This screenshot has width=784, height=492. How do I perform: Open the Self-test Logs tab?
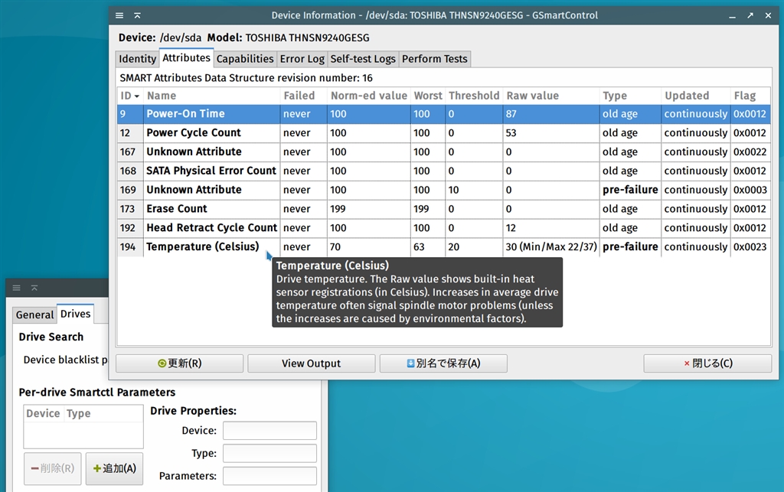(363, 59)
